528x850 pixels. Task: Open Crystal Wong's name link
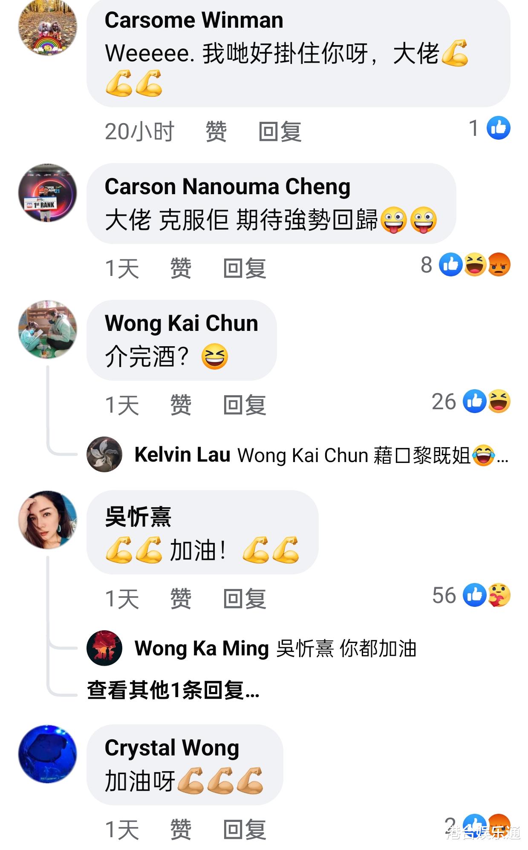(172, 748)
